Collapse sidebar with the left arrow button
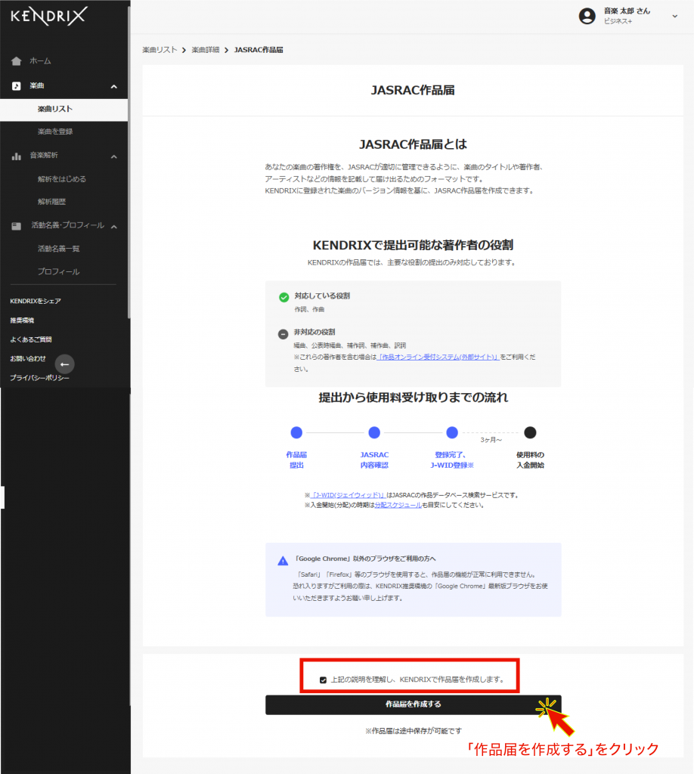 coord(65,364)
